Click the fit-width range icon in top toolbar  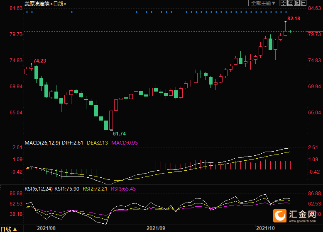[x=291, y=3]
